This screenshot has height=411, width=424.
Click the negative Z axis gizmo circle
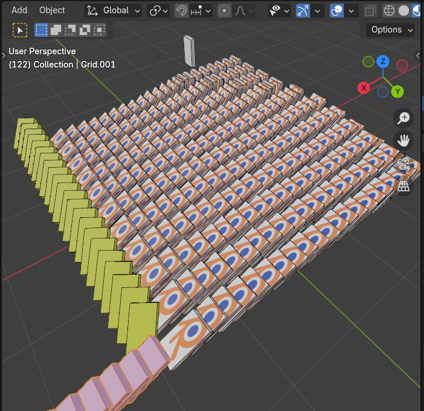[x=383, y=92]
